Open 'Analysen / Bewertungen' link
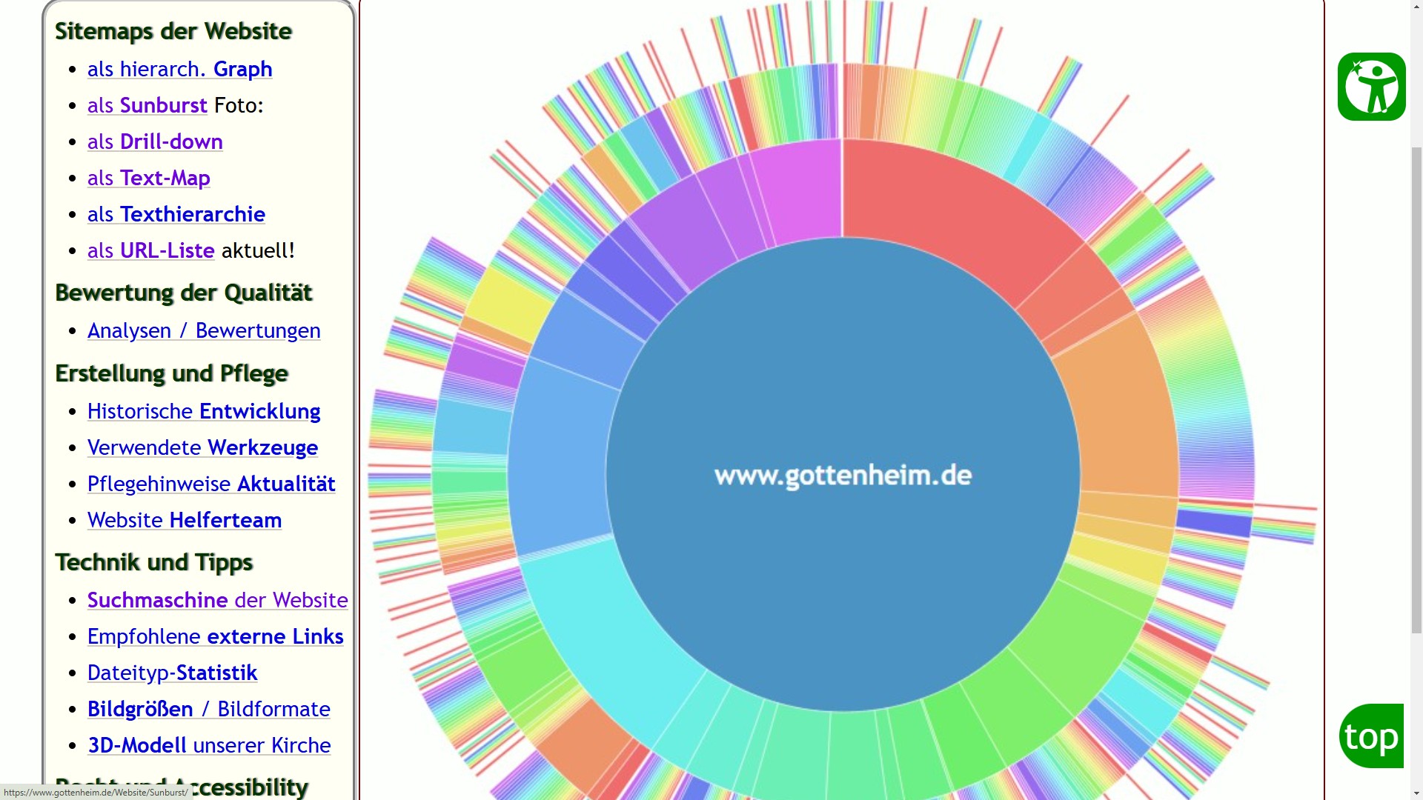This screenshot has height=800, width=1423. click(204, 330)
